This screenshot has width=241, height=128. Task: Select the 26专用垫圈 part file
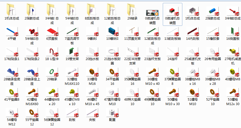click(213, 54)
